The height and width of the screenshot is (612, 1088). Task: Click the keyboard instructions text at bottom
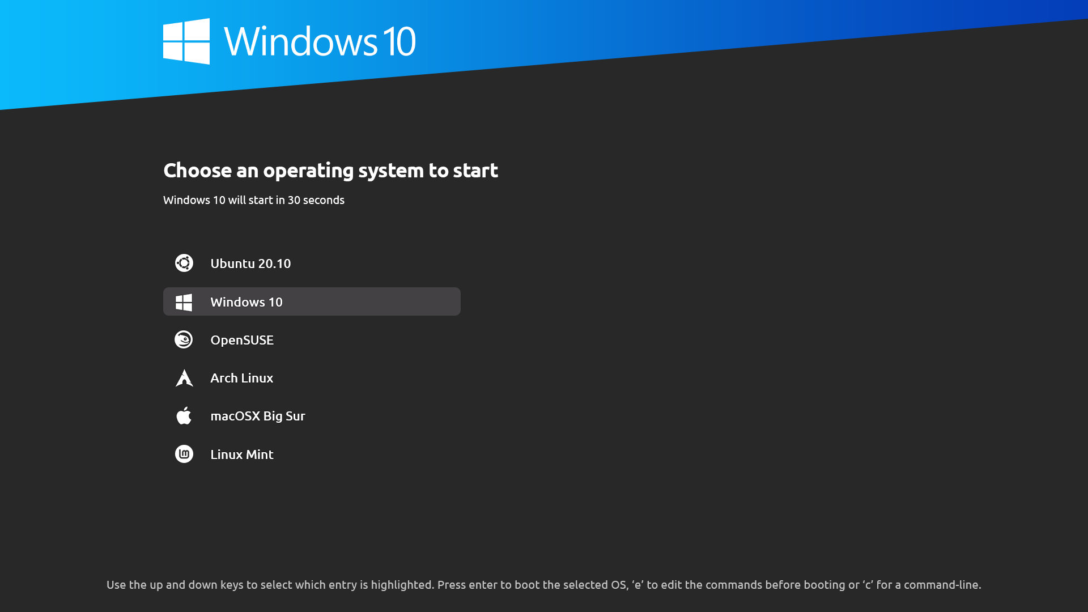tap(544, 585)
